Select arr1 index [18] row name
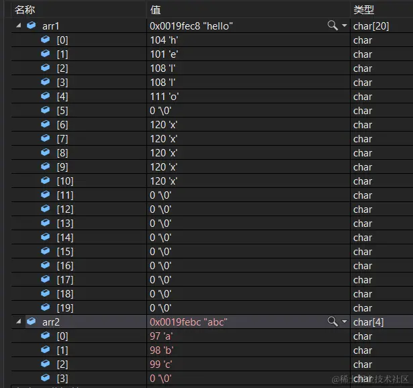413x388 pixels. pos(65,294)
